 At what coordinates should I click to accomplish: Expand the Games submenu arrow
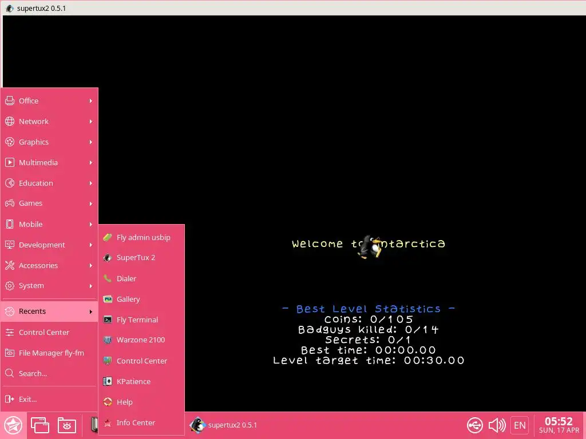(91, 203)
